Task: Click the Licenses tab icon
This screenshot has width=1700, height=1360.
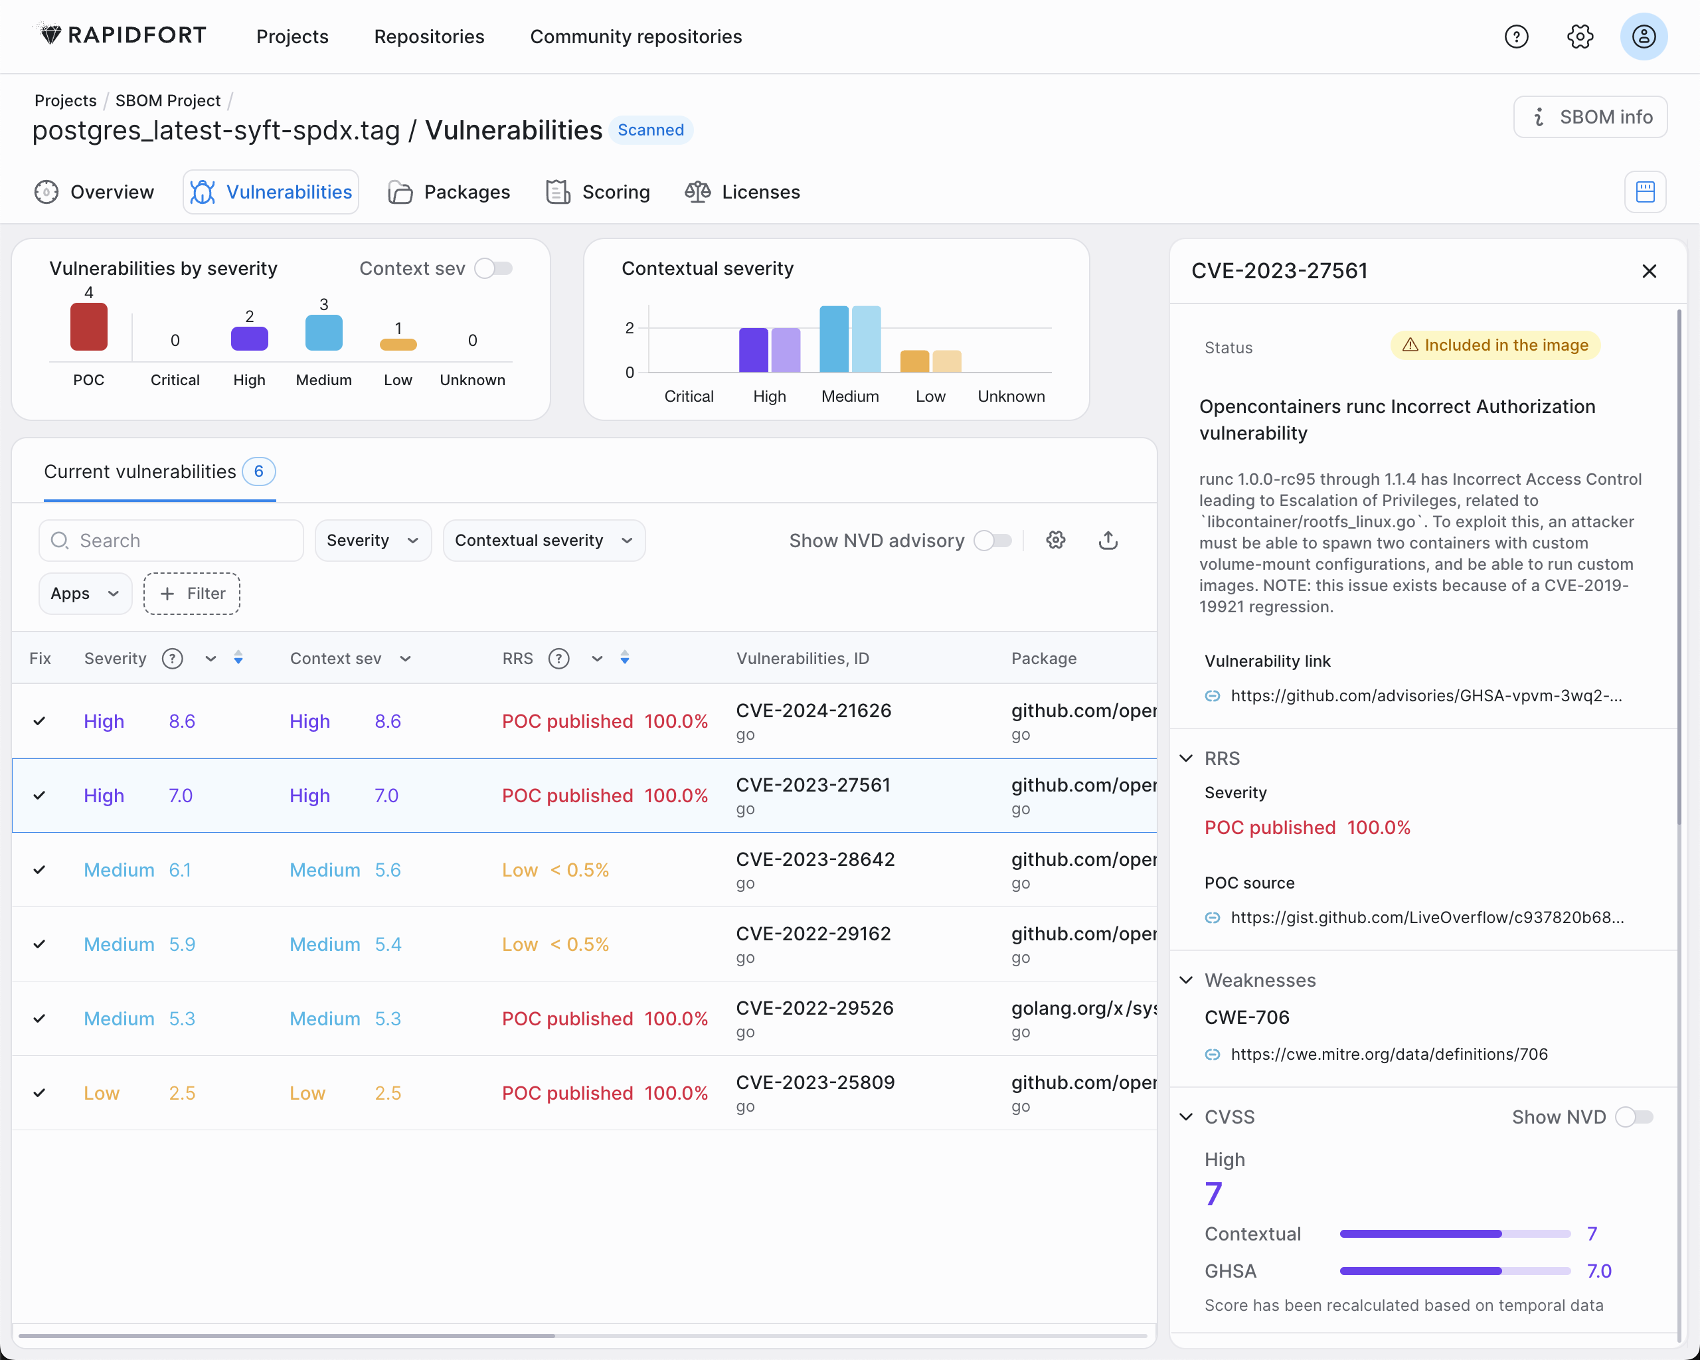Action: point(698,191)
